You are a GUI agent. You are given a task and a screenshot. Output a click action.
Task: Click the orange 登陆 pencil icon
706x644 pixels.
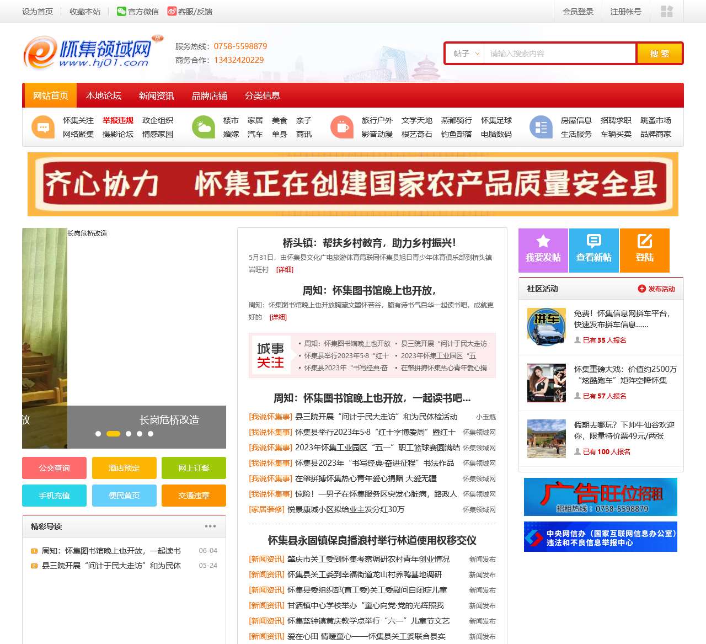644,242
